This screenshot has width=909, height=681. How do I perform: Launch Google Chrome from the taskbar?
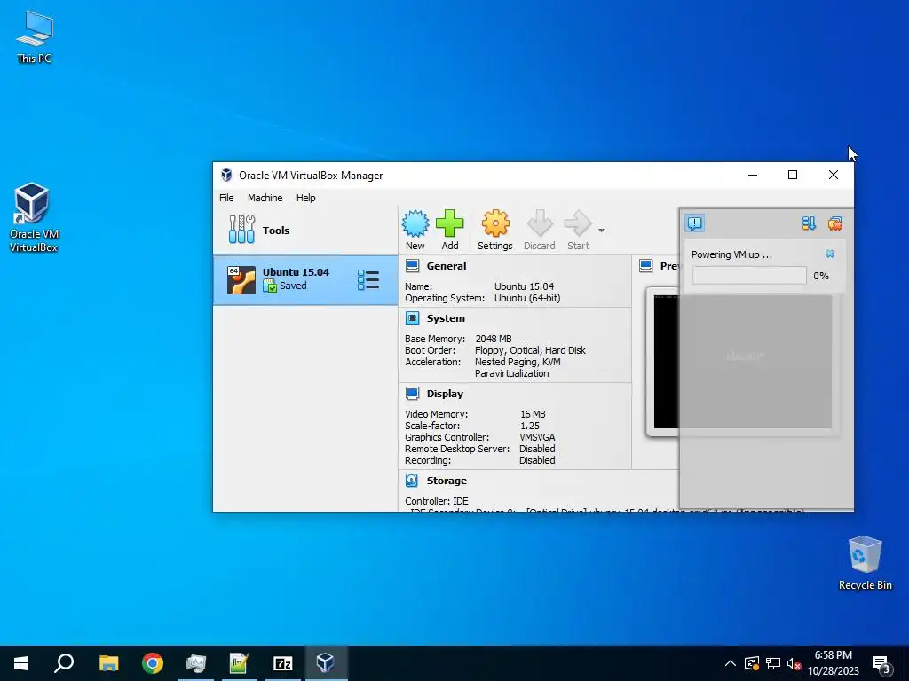pyautogui.click(x=153, y=663)
